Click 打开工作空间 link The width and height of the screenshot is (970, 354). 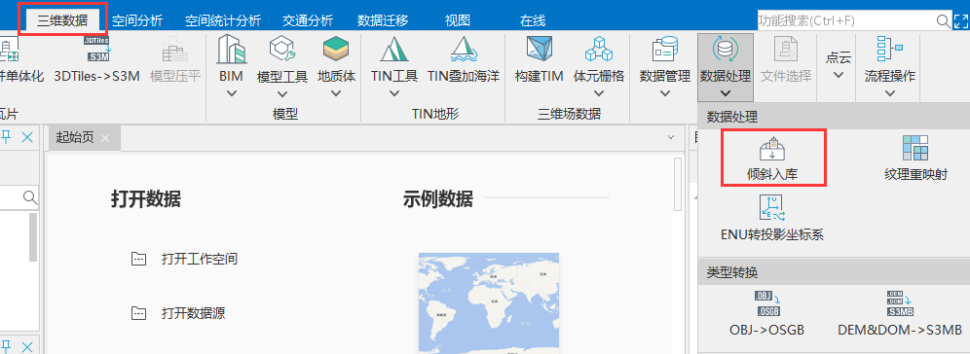tap(200, 259)
